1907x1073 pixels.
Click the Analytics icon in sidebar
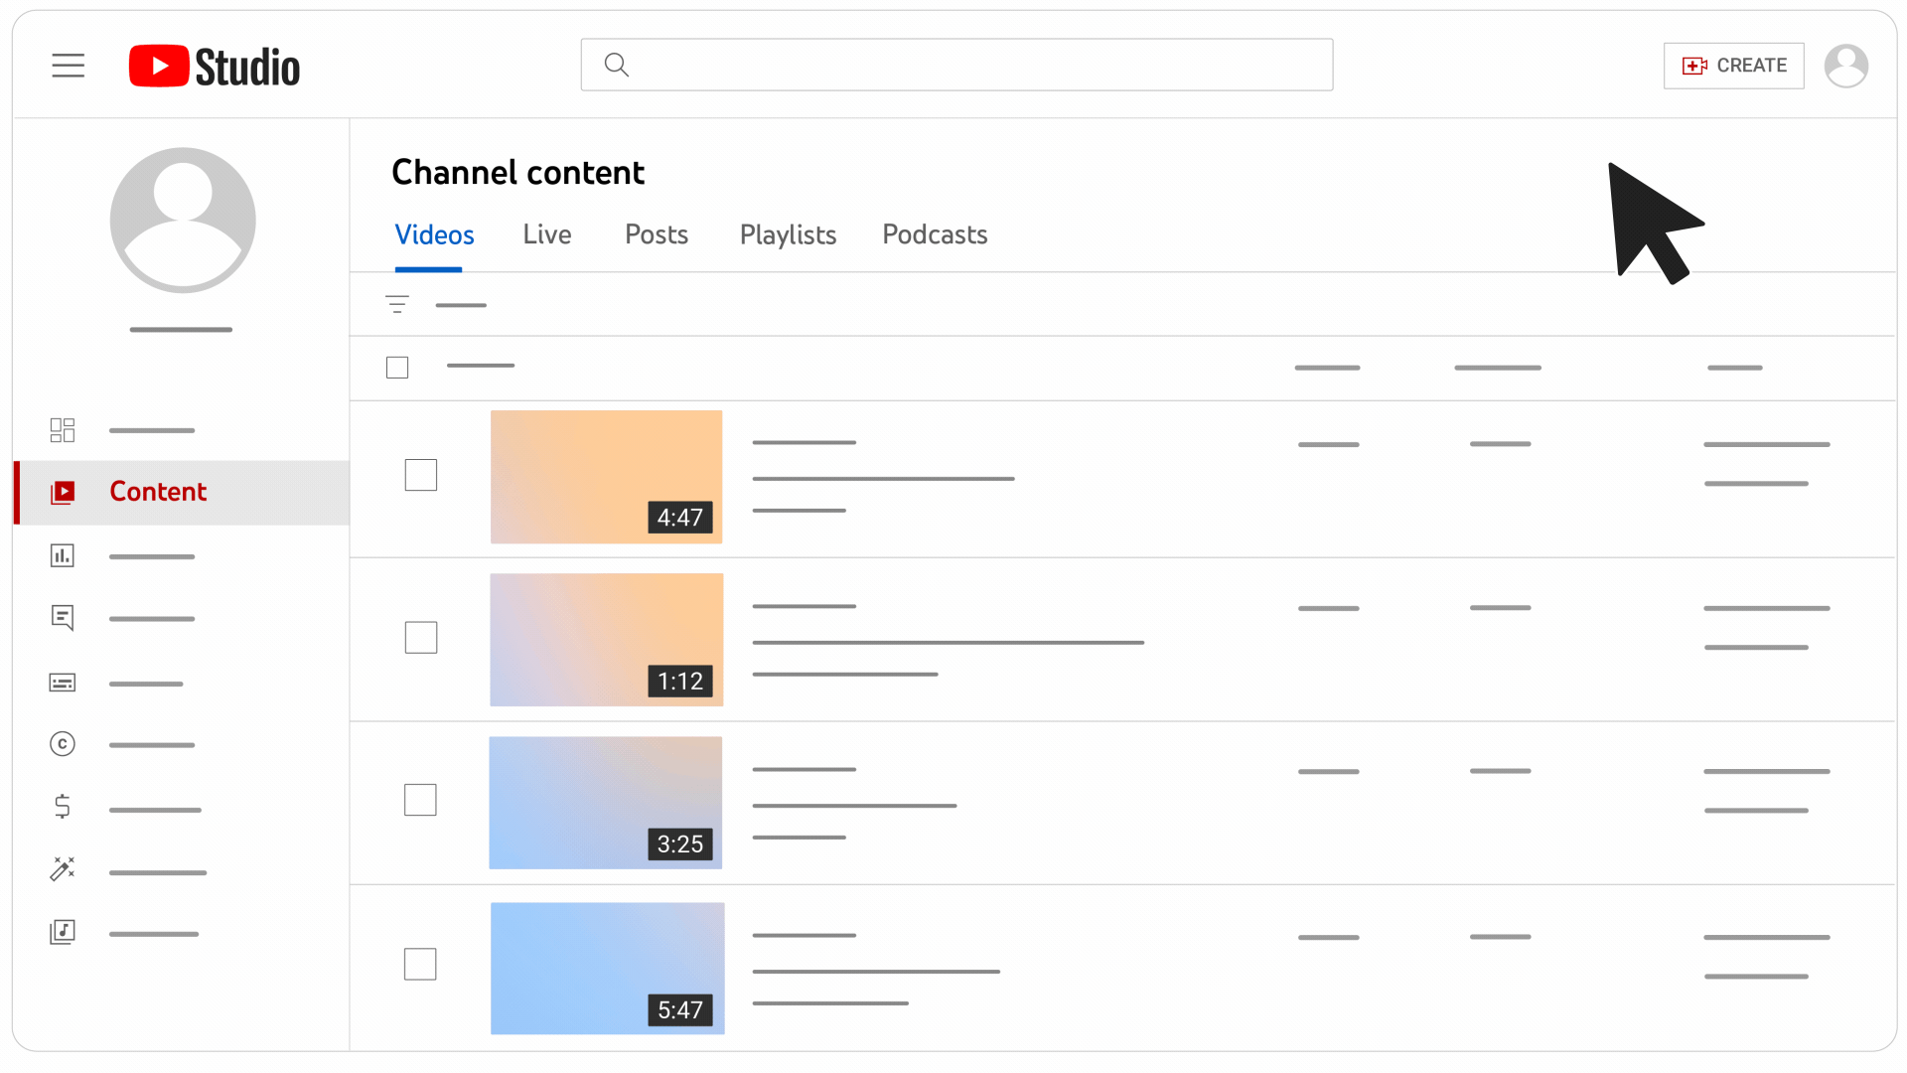coord(63,555)
